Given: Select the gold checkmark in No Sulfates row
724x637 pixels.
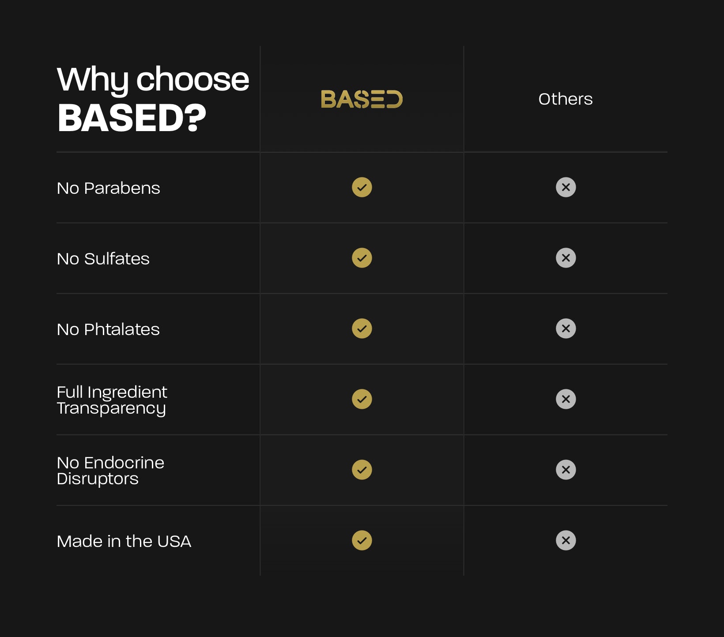Looking at the screenshot, I should click(x=362, y=258).
